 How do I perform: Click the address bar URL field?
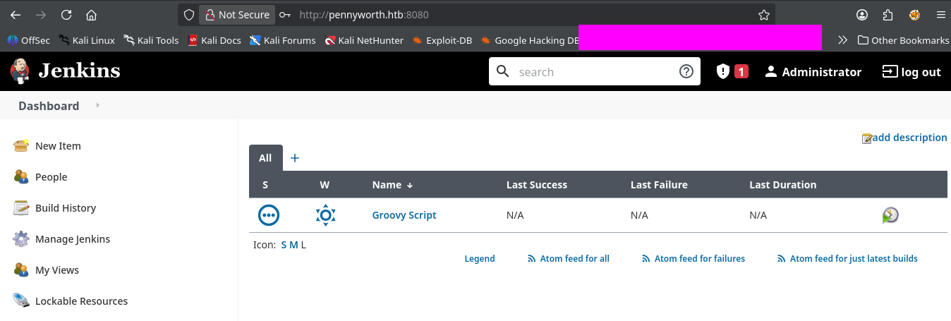click(522, 14)
